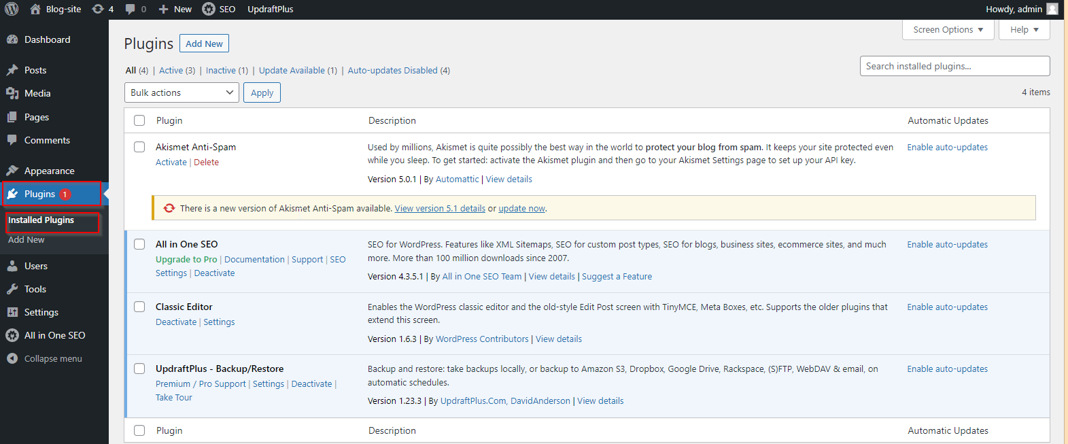
Task: Open UpdraftPlus in the admin bar
Action: tap(271, 9)
